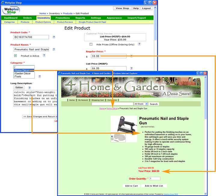
Task: Click Home breadcrumb link in admin window
Action: tap(42, 13)
